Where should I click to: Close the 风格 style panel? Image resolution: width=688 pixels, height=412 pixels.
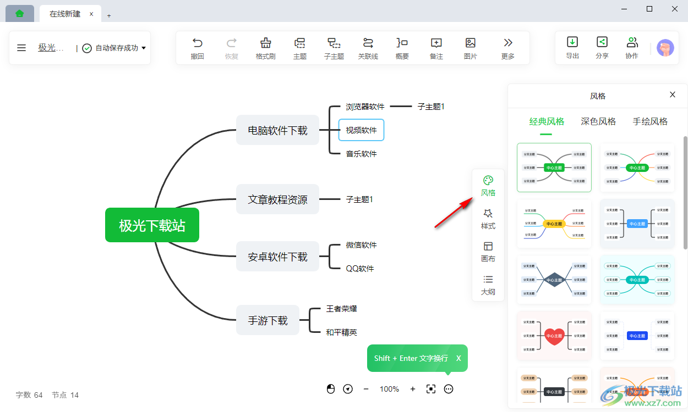(673, 94)
